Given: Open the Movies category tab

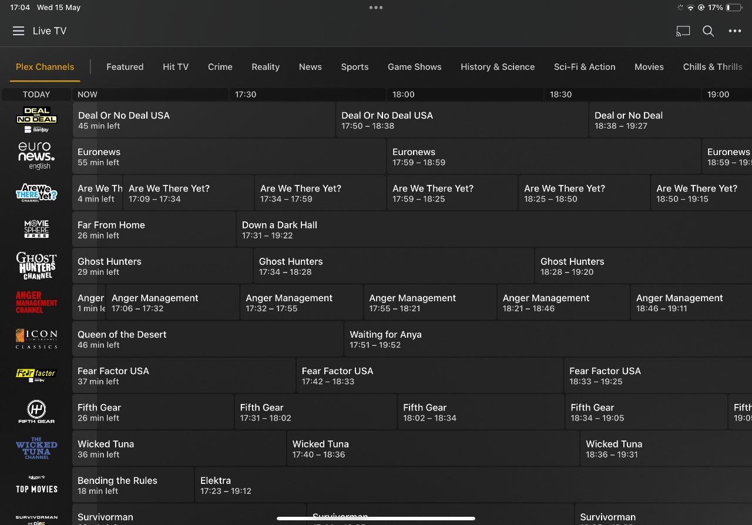Looking at the screenshot, I should (649, 67).
